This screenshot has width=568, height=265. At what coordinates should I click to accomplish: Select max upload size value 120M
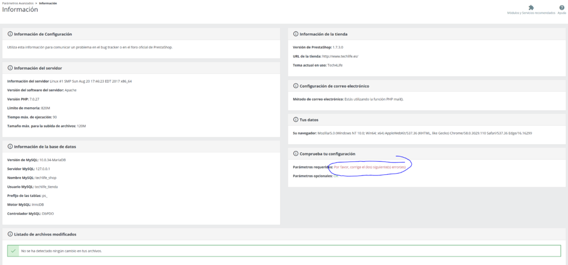[x=81, y=126]
